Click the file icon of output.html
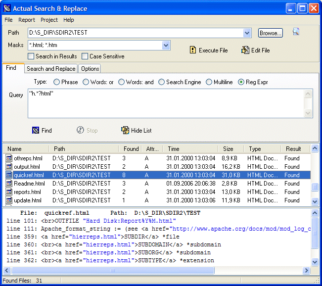This screenshot has width=322, height=286. tap(9, 166)
